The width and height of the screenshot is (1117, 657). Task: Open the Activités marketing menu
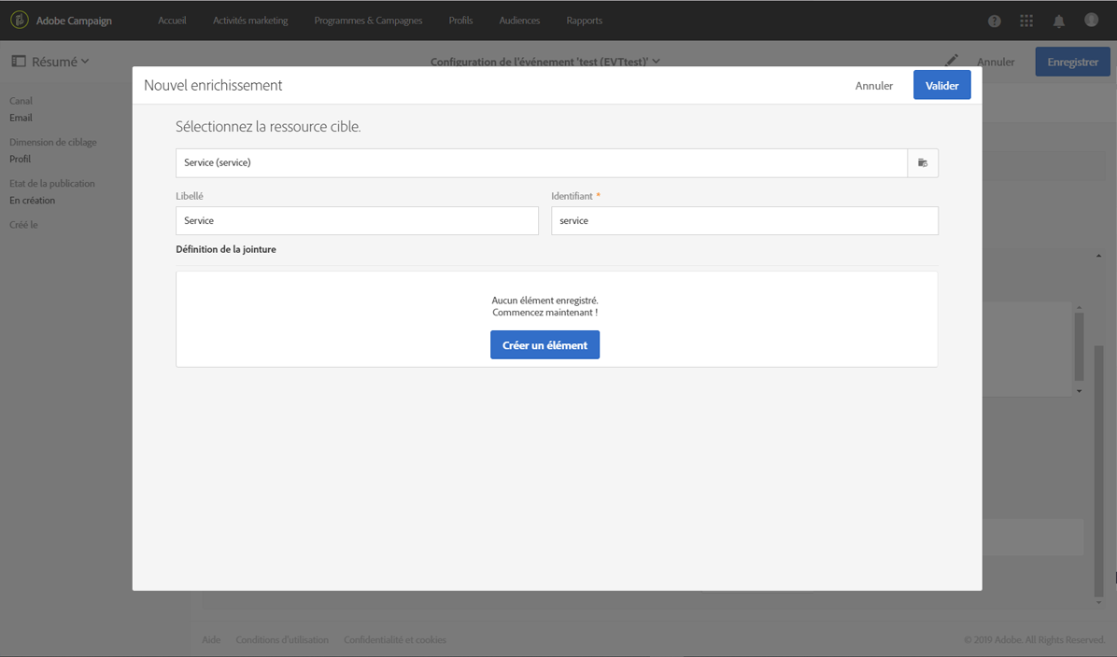pyautogui.click(x=250, y=21)
